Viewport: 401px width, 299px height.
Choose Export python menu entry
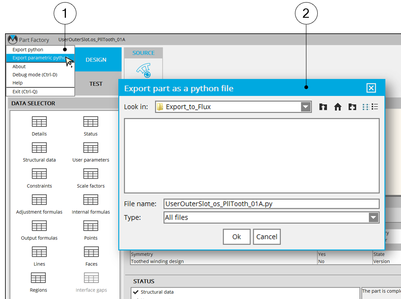(28, 50)
